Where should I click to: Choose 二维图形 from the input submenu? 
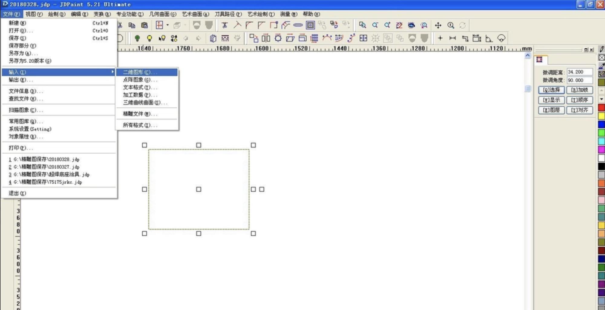(x=140, y=72)
